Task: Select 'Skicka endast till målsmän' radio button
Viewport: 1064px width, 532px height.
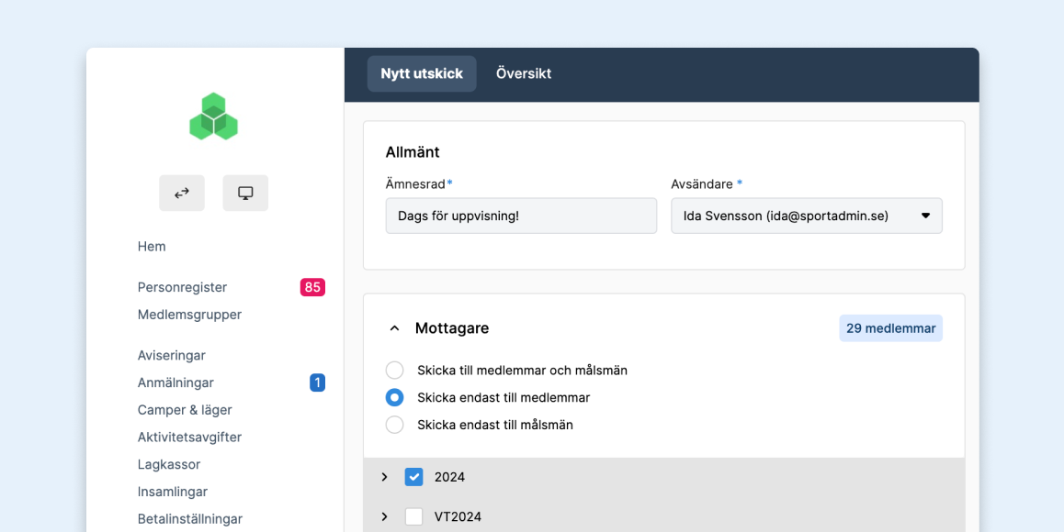Action: (394, 425)
